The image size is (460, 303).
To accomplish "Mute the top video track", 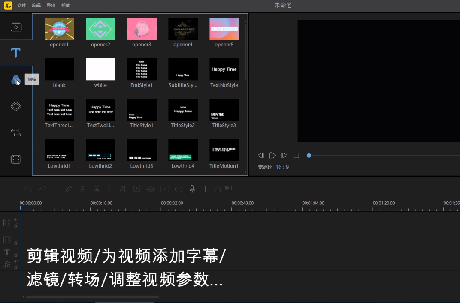I will click(16, 219).
